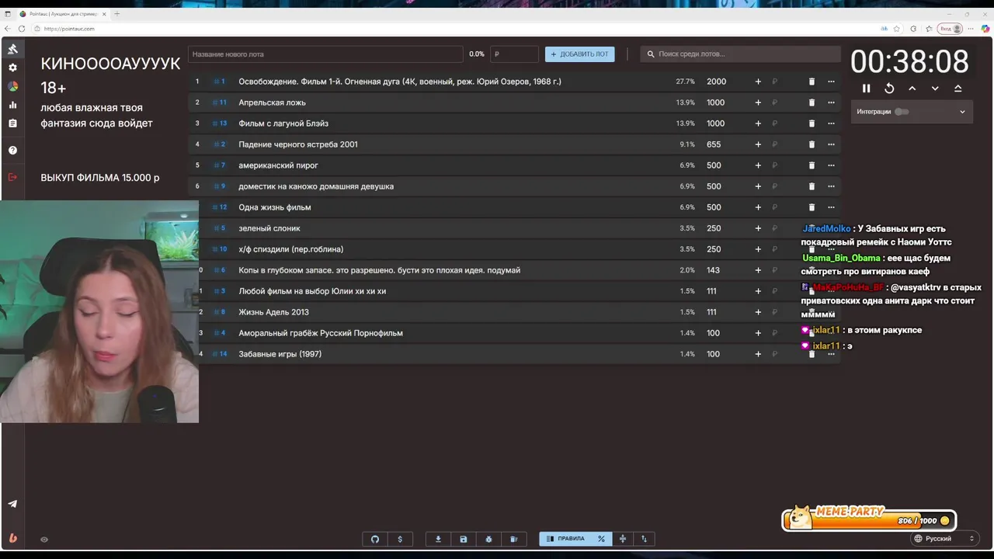
Task: Add amount to 'зеленый слоник' with plus icon
Action: click(758, 228)
